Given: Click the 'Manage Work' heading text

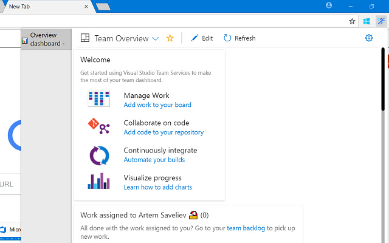Looking at the screenshot, I should [x=146, y=95].
